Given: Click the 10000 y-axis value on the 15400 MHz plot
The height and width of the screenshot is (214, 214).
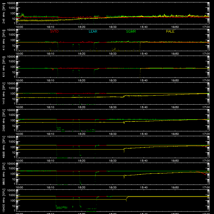Looking at the screenshot, I should (11, 190).
